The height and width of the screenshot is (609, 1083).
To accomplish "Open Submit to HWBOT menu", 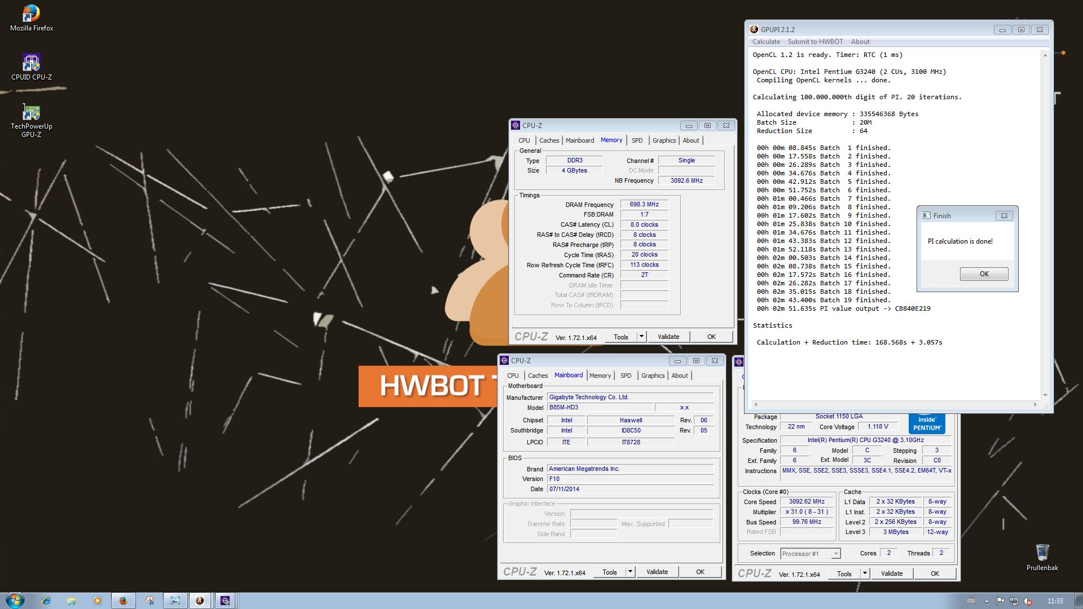I will 815,42.
